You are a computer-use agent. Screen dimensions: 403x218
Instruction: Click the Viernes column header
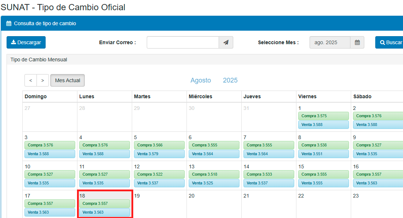pos(307,97)
